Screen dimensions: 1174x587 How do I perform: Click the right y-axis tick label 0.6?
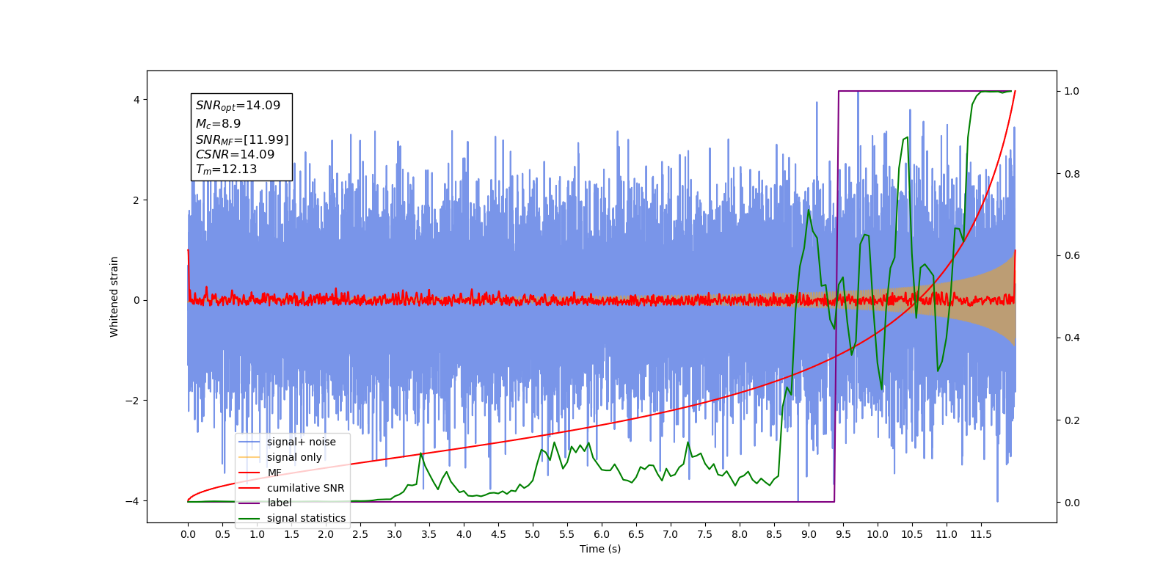click(x=1072, y=255)
